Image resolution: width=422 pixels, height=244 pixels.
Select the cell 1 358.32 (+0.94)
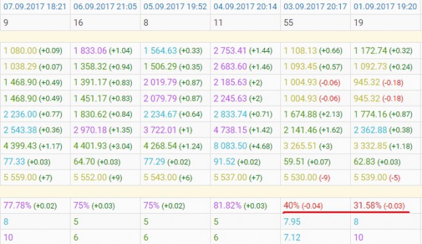105,66
